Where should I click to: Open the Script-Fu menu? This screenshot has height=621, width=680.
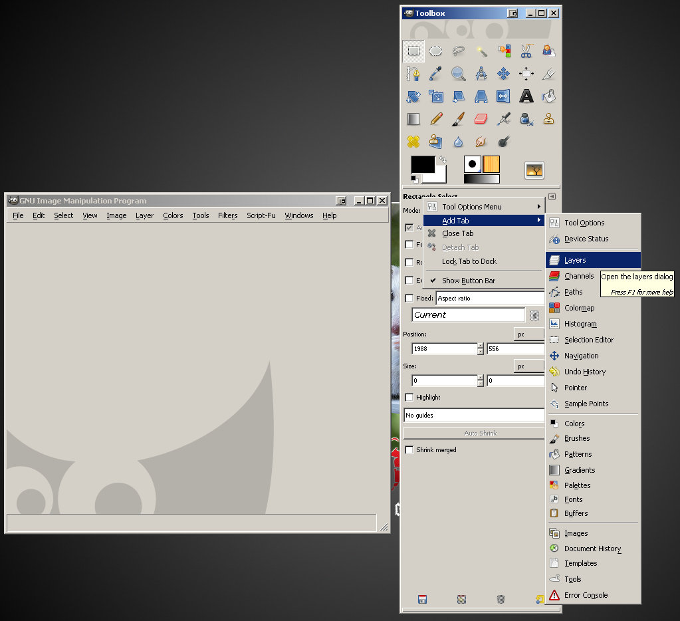pyautogui.click(x=261, y=215)
